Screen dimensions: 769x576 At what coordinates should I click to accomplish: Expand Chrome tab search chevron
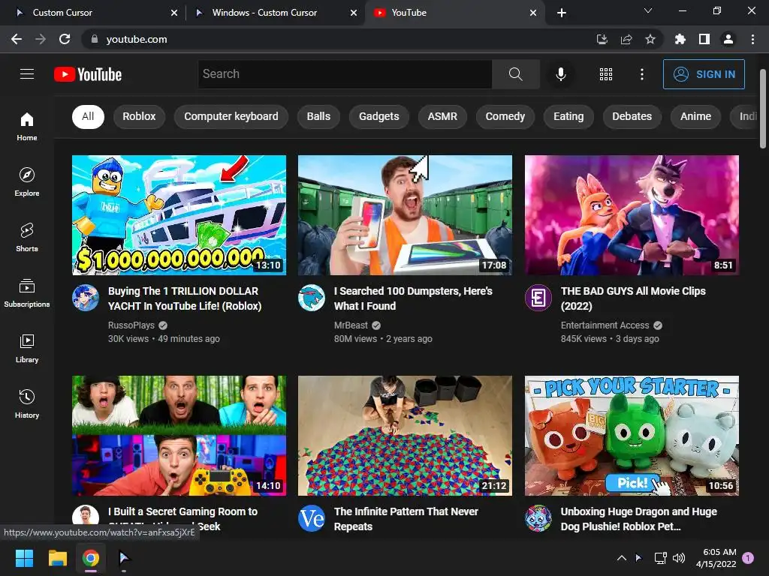pos(648,10)
